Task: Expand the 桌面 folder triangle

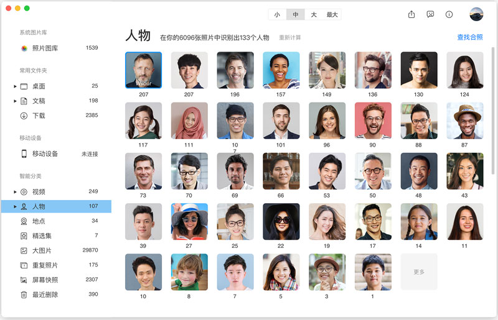Action: pyautogui.click(x=15, y=86)
